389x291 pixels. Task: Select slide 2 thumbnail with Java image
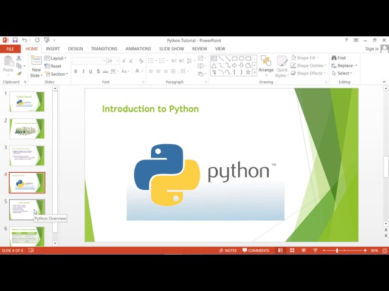point(27,129)
